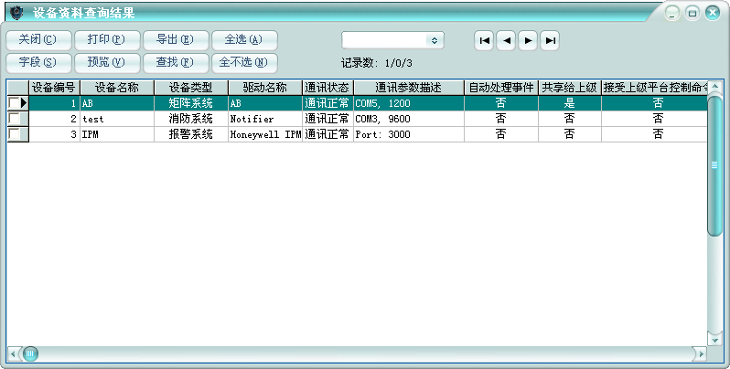
Task: Go to next record arrow
Action: point(528,40)
